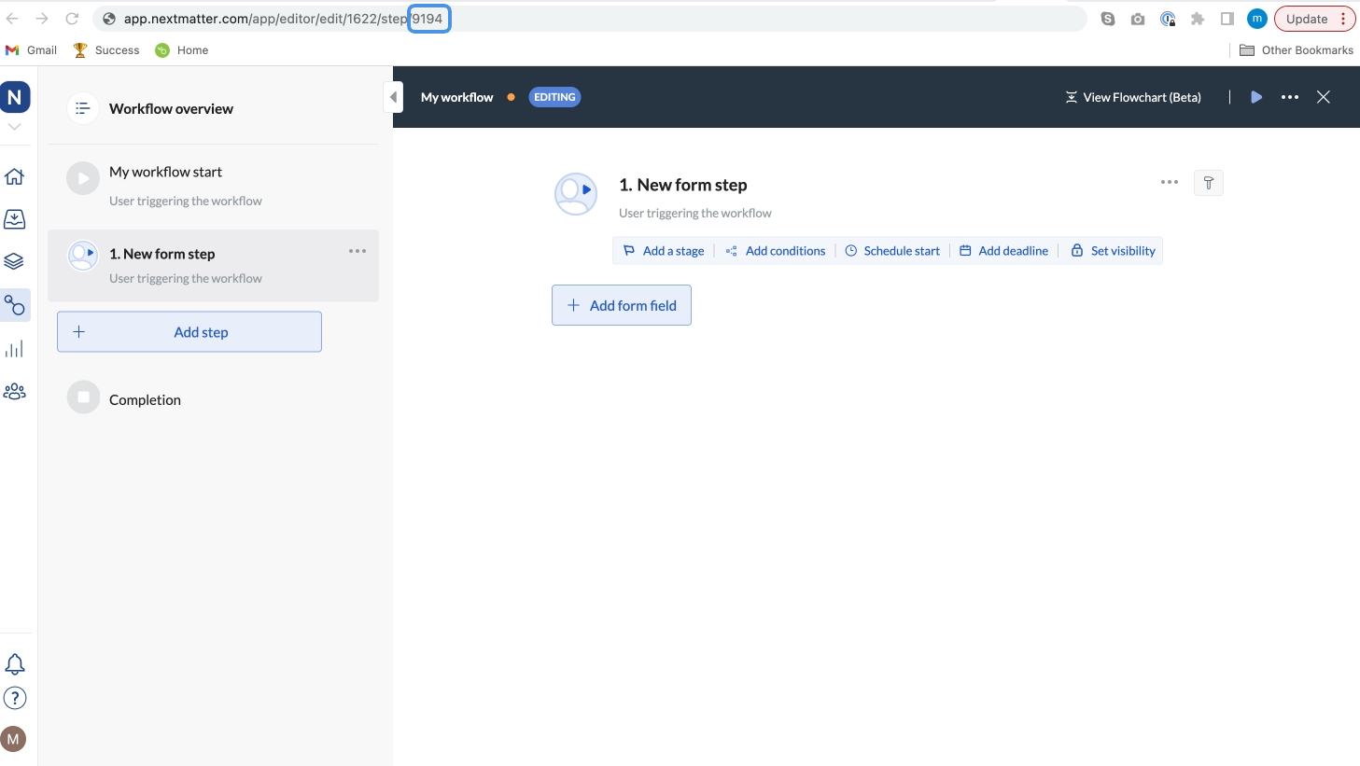Click the highlighted step ID in the address bar
This screenshot has height=766, width=1360.
click(428, 18)
